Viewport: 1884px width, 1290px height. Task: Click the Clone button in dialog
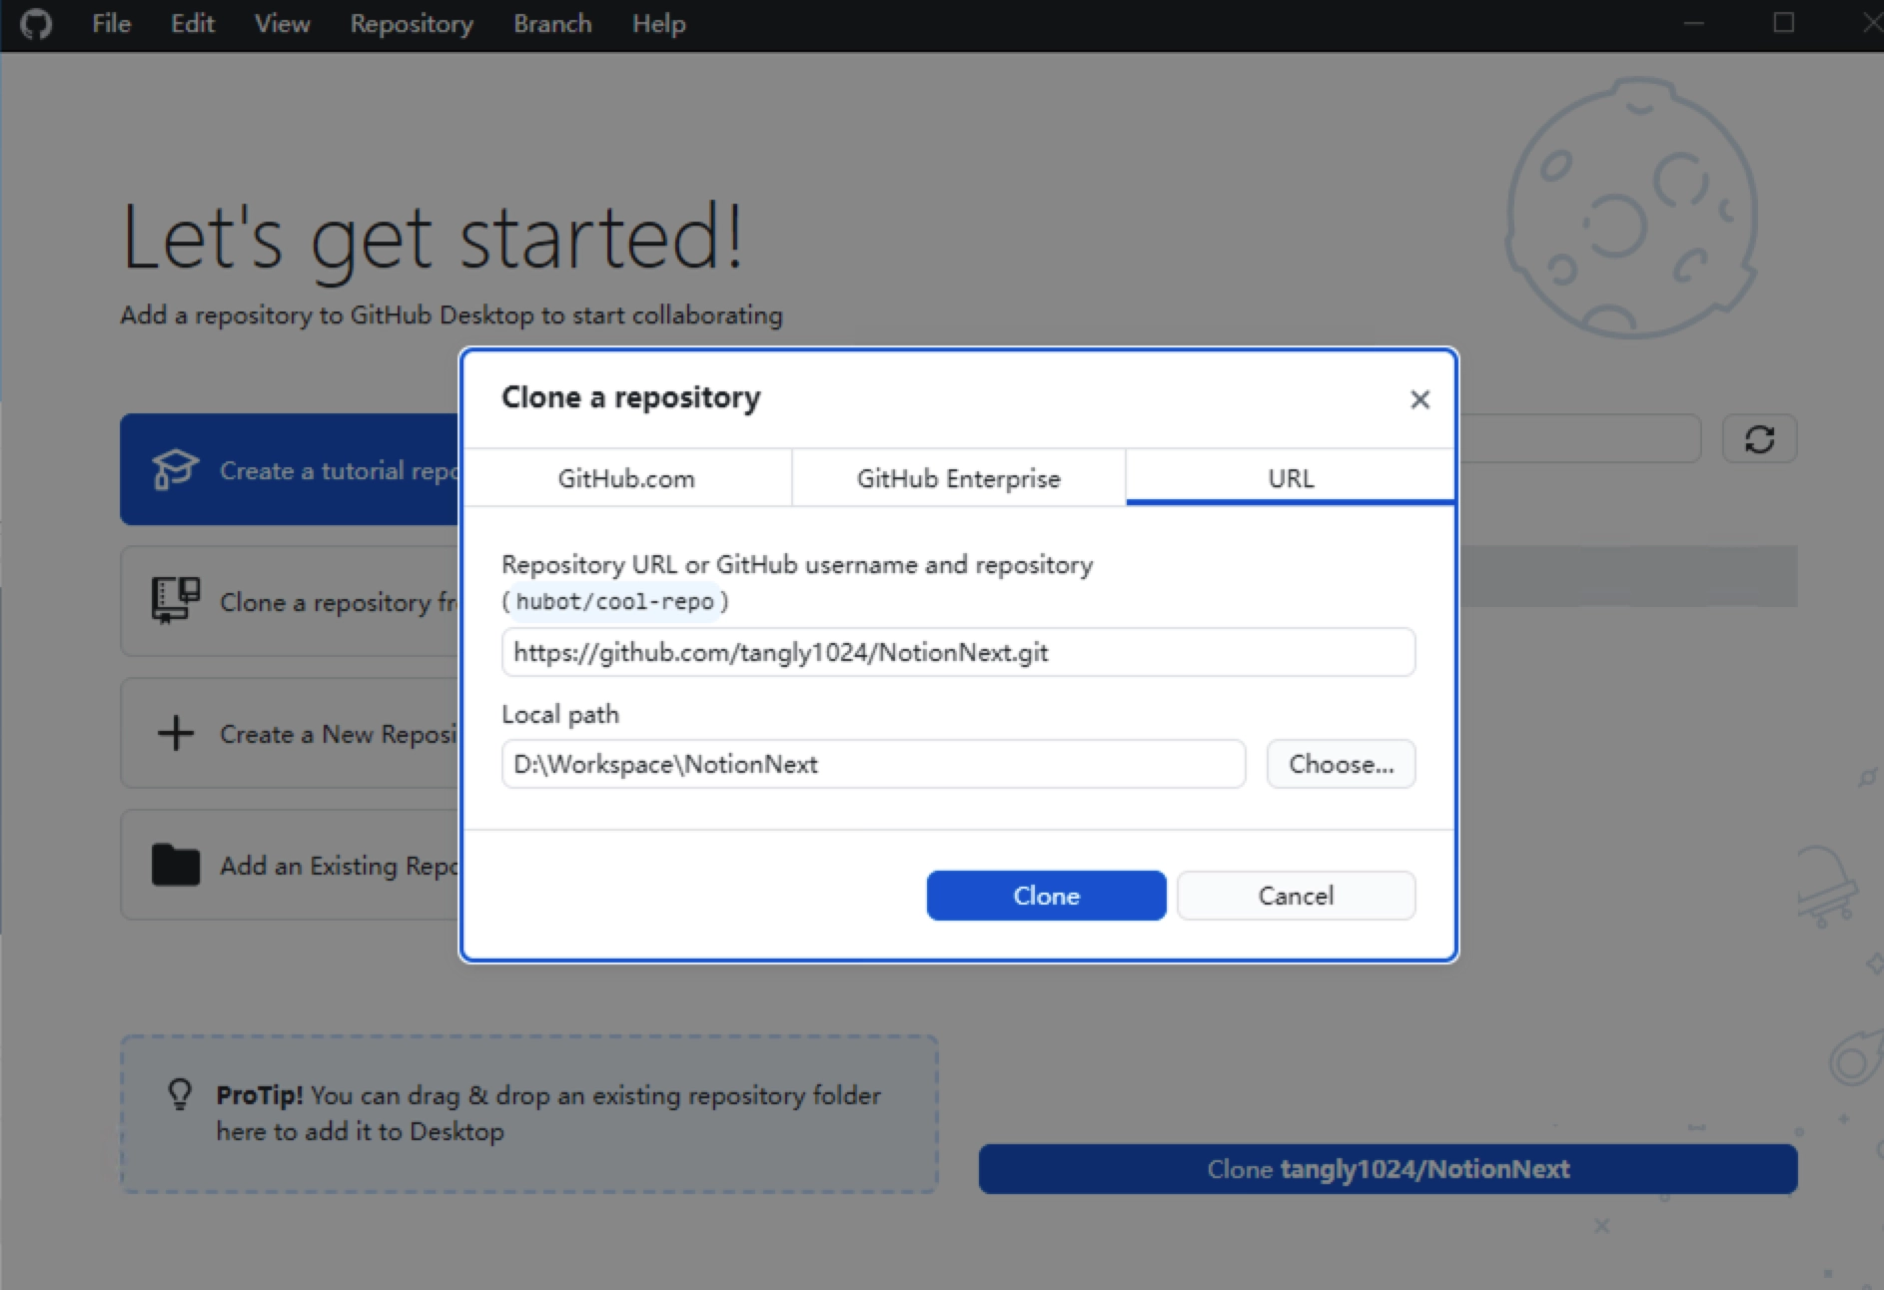[1046, 896]
